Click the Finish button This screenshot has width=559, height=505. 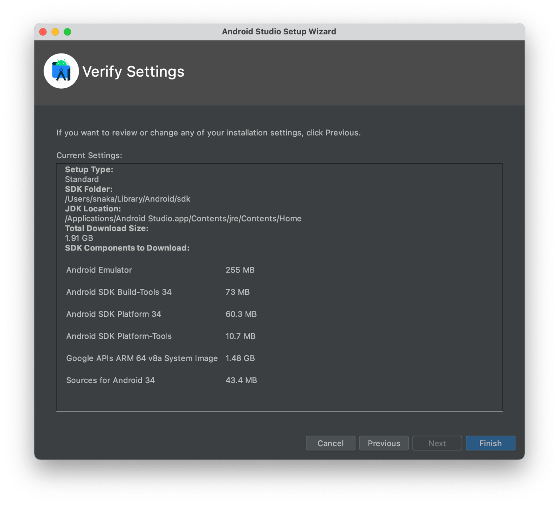click(x=490, y=443)
